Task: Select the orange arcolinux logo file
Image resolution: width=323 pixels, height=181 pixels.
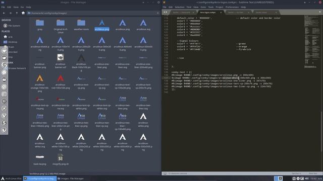Action: point(40,83)
